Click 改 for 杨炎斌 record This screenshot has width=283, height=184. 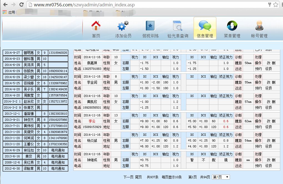pyautogui.click(x=269, y=140)
